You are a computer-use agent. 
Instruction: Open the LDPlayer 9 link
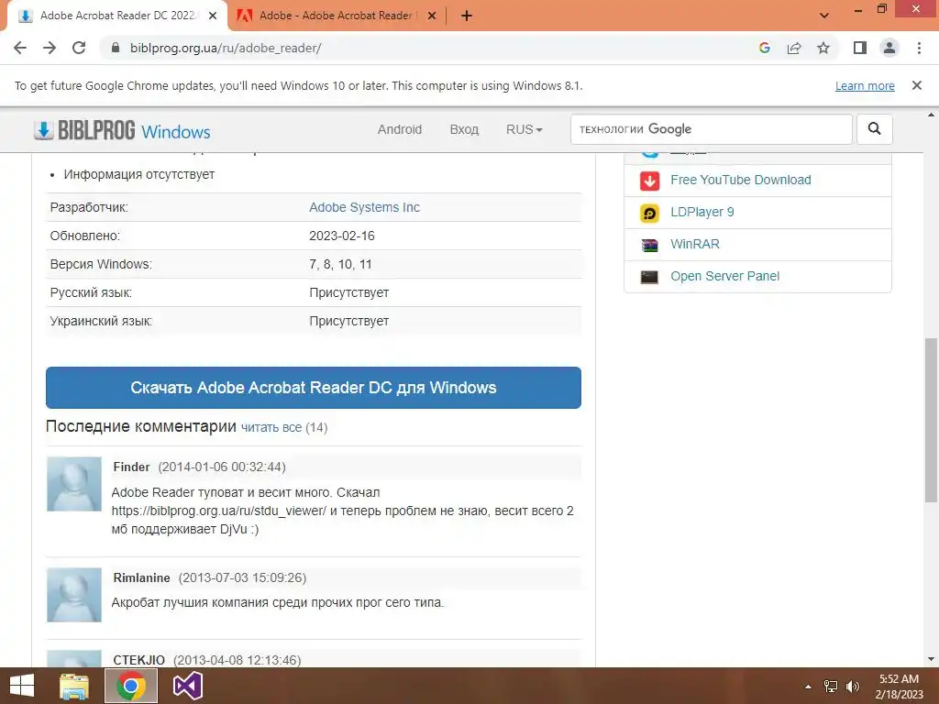[701, 212]
